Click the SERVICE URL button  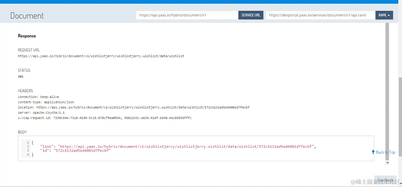[x=251, y=15]
